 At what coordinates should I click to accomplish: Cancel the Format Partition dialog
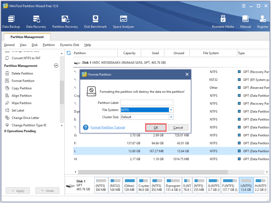178,128
